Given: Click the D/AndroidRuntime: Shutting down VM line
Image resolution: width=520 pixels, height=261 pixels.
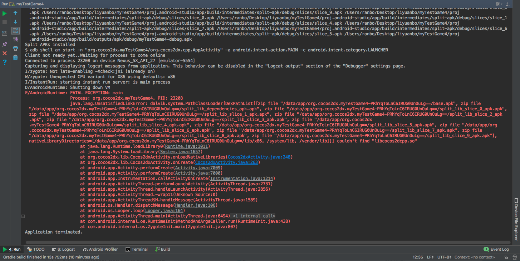Looking at the screenshot, I should tap(68, 87).
